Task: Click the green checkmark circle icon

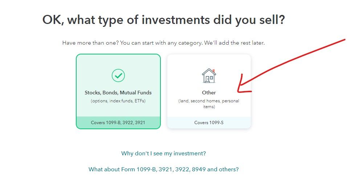Action: 118,75
